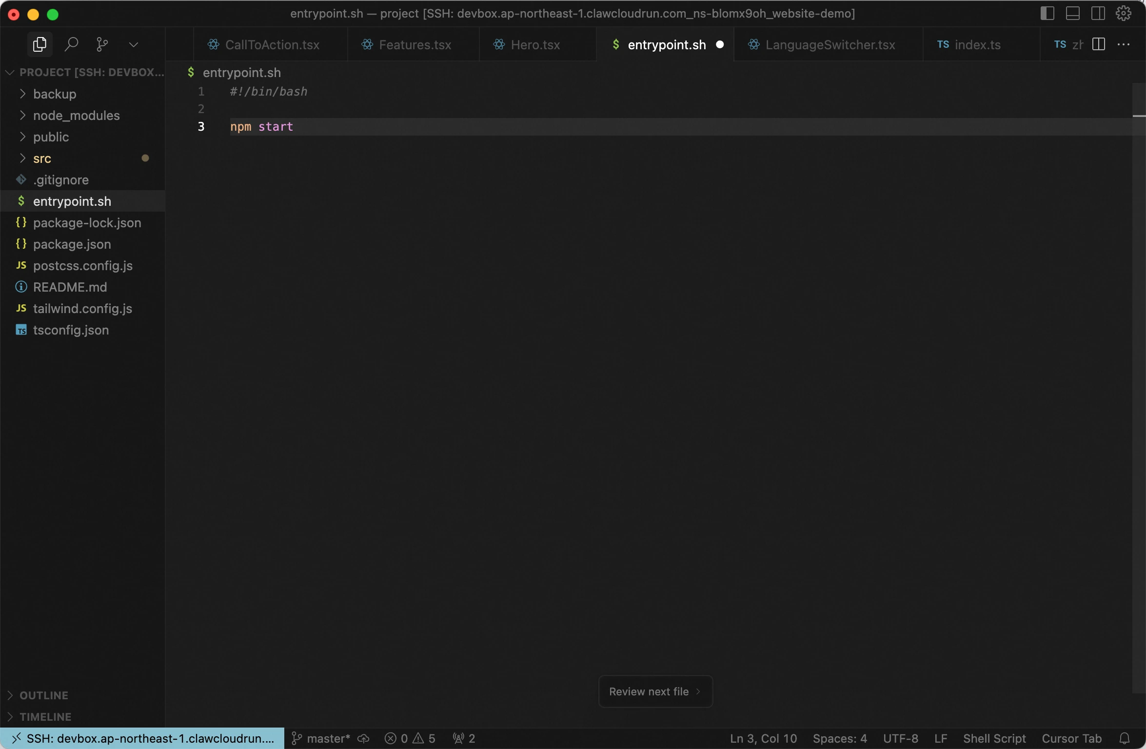
Task: Show additional views chevron in activity bar
Action: pos(133,45)
